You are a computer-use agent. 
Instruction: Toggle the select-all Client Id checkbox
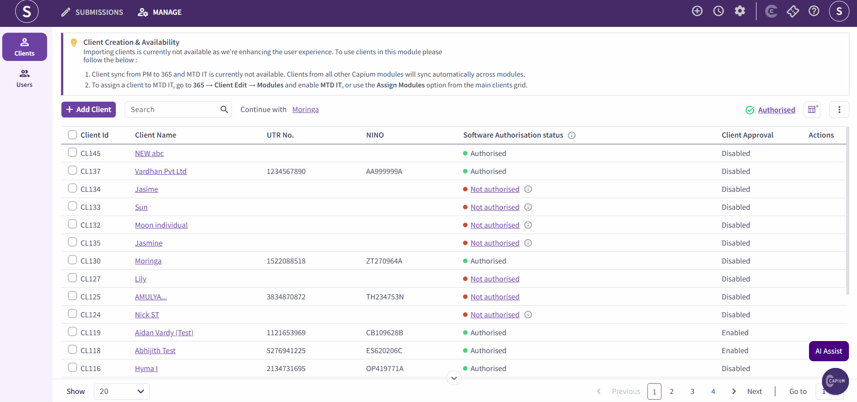[x=72, y=134]
